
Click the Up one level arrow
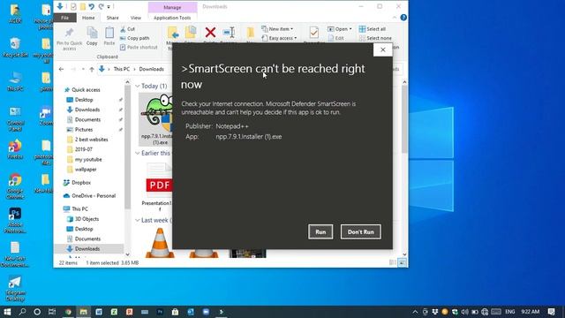click(x=92, y=69)
